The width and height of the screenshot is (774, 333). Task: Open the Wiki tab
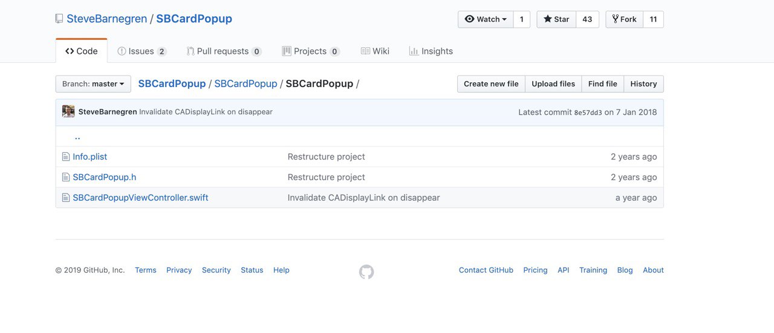pyautogui.click(x=375, y=51)
